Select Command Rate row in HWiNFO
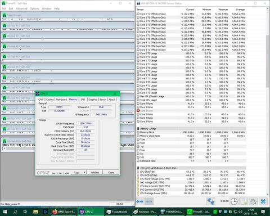The image size is (270, 216). tap(191, 161)
